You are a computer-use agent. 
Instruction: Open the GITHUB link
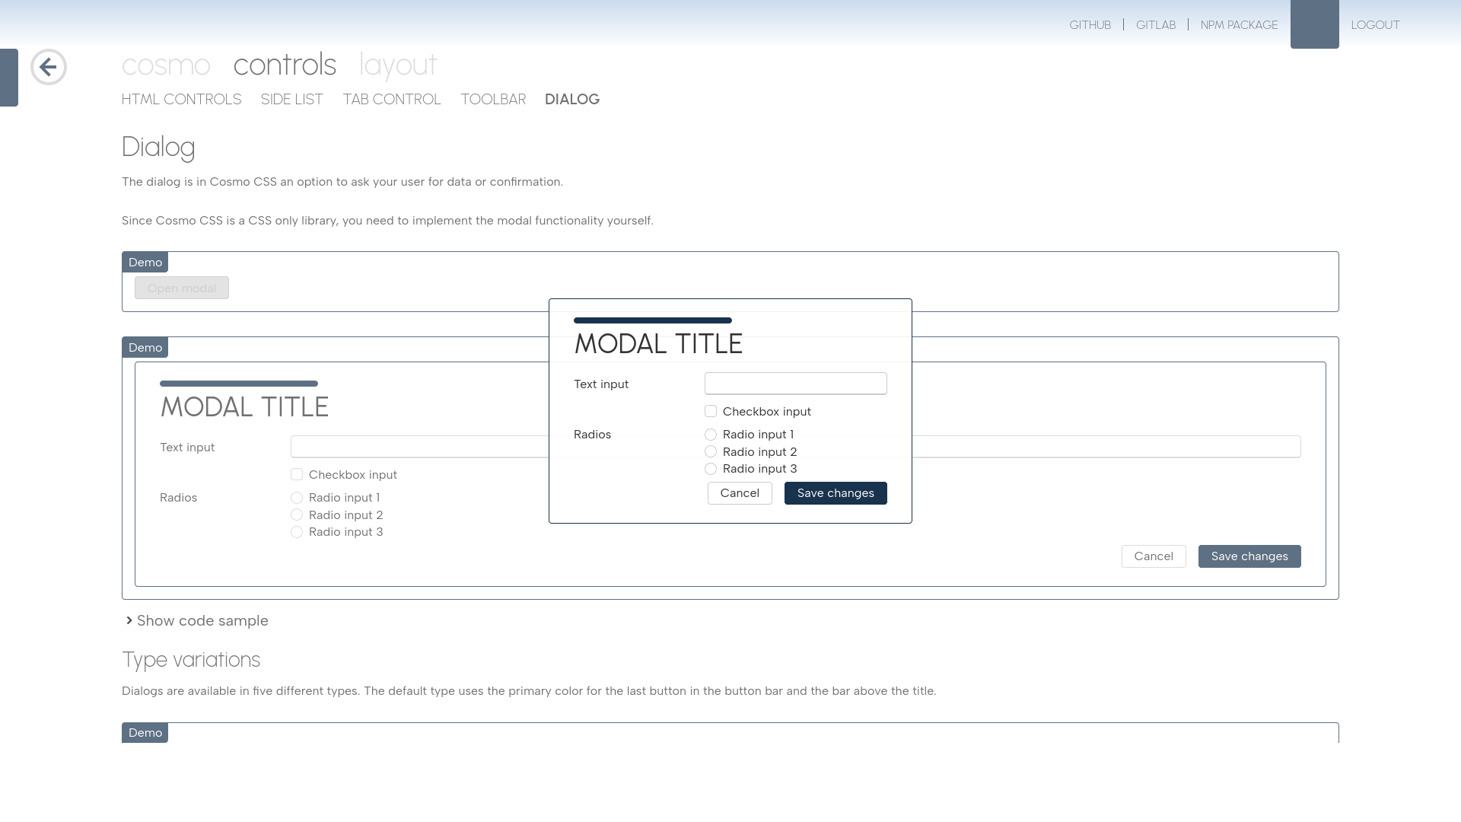1090,25
